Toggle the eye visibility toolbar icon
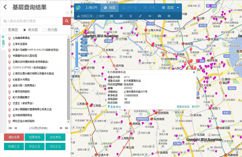The width and height of the screenshot is (242, 157). pyautogui.click(x=150, y=16)
